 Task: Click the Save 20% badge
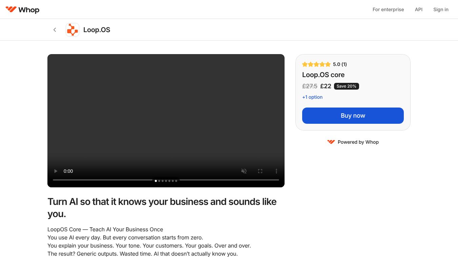347,86
